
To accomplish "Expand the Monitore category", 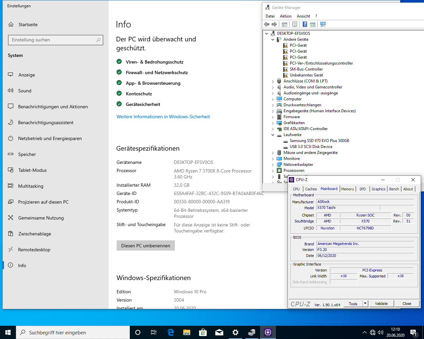I will (273, 159).
